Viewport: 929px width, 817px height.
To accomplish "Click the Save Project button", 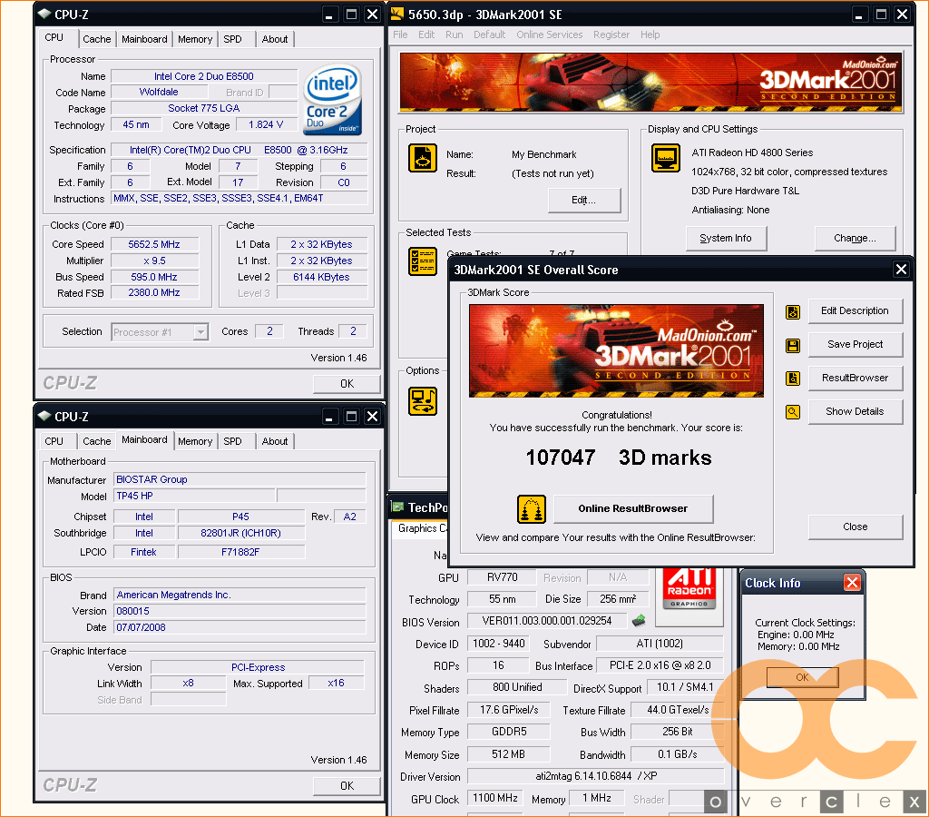I will pos(855,344).
